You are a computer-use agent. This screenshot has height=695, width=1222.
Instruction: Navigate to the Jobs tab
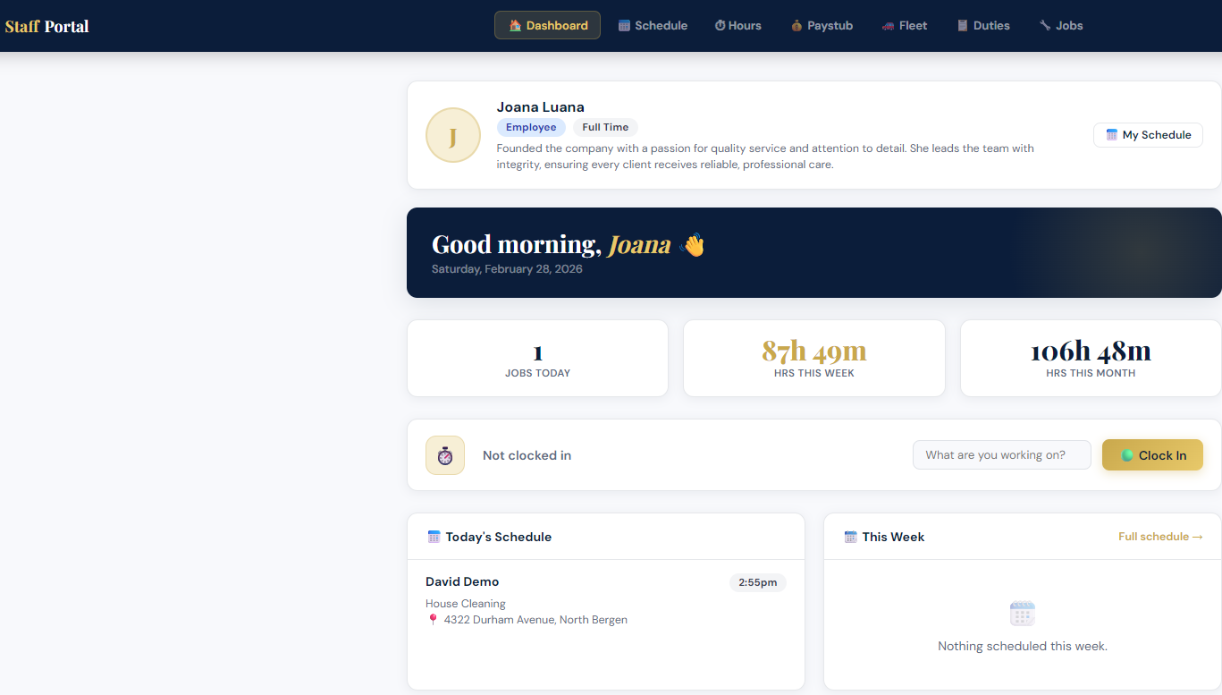pyautogui.click(x=1060, y=26)
